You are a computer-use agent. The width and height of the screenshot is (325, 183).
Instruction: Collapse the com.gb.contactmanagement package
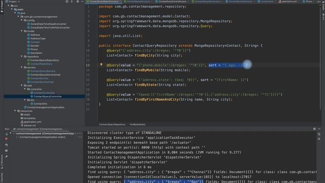(x=18, y=17)
